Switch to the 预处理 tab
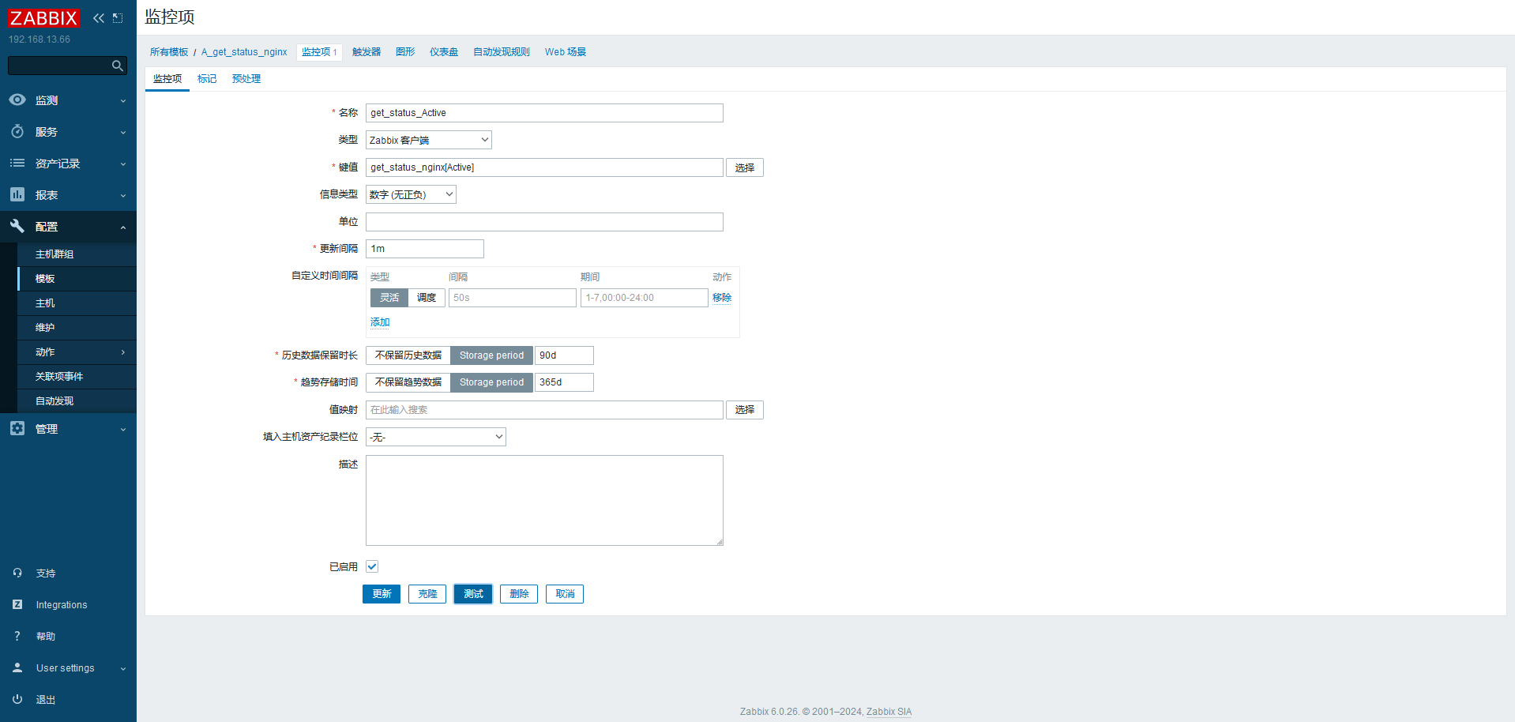This screenshot has width=1515, height=722. click(x=246, y=79)
